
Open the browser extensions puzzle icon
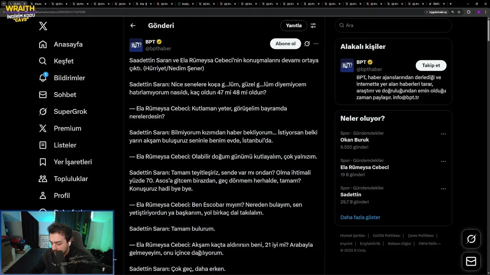click(469, 12)
